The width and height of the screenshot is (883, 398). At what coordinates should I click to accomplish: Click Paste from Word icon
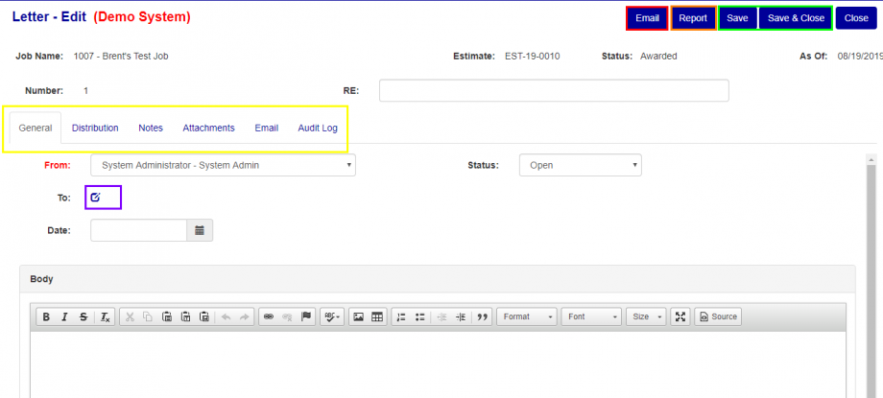tap(204, 316)
